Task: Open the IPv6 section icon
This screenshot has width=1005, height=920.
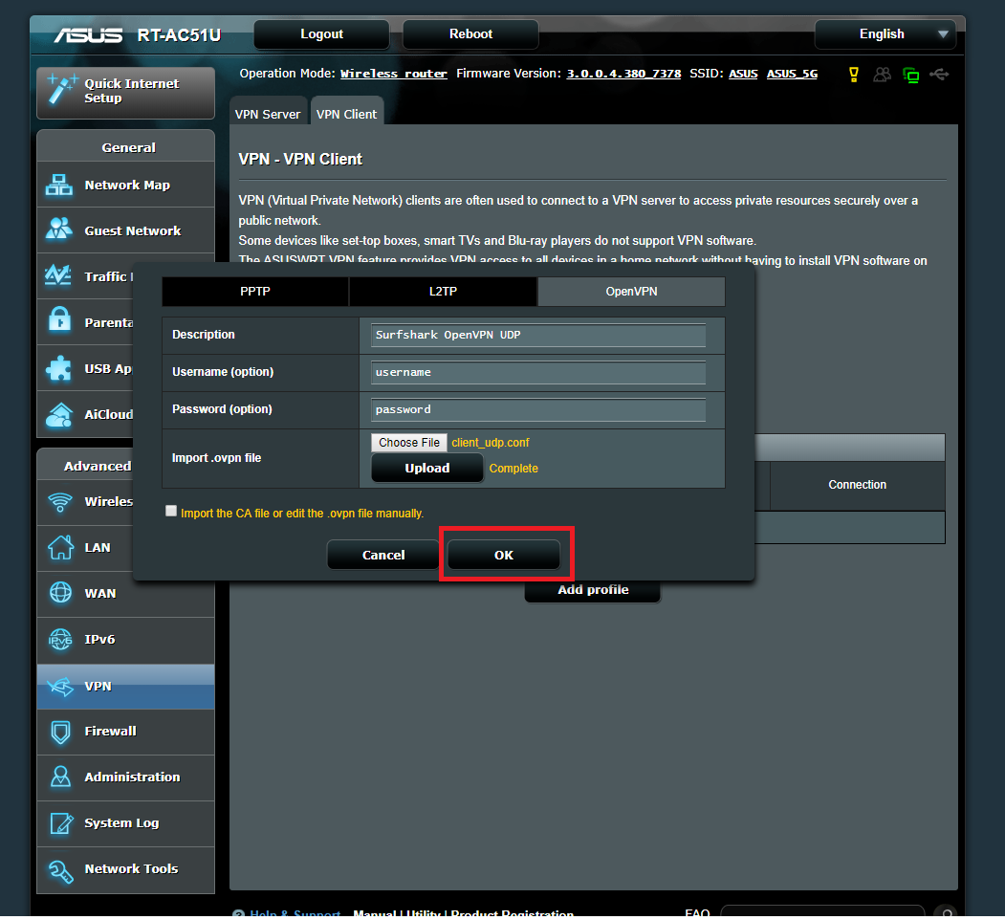Action: (59, 639)
